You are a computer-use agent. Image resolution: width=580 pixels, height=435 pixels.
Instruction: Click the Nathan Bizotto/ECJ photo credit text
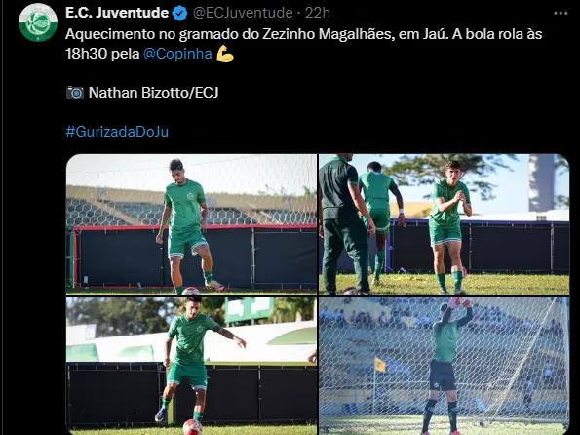pyautogui.click(x=153, y=93)
